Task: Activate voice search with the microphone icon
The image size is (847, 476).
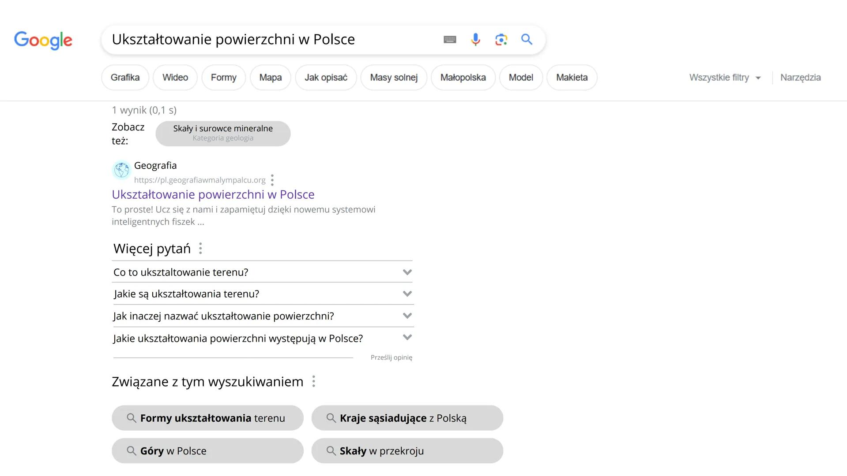Action: coord(475,39)
